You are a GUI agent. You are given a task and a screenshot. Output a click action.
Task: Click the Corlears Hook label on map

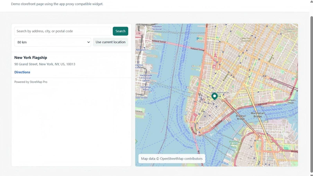(291, 101)
